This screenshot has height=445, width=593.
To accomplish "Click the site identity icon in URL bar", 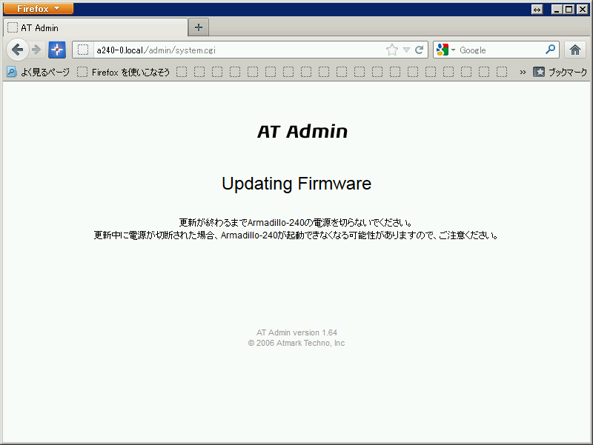I will pyautogui.click(x=83, y=50).
